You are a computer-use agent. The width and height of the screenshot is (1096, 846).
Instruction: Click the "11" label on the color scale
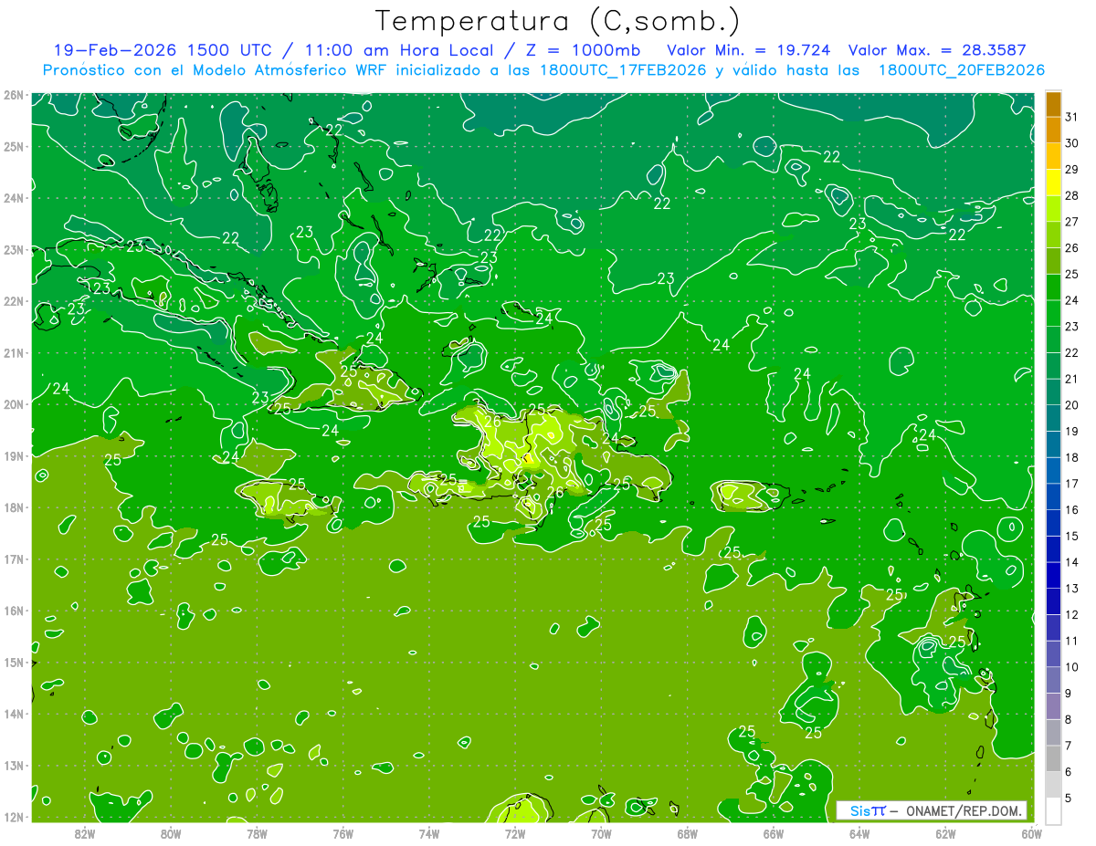pyautogui.click(x=1072, y=641)
